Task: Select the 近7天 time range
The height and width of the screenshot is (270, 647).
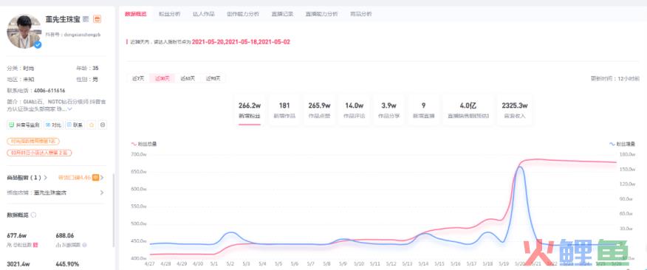Action: (138, 78)
